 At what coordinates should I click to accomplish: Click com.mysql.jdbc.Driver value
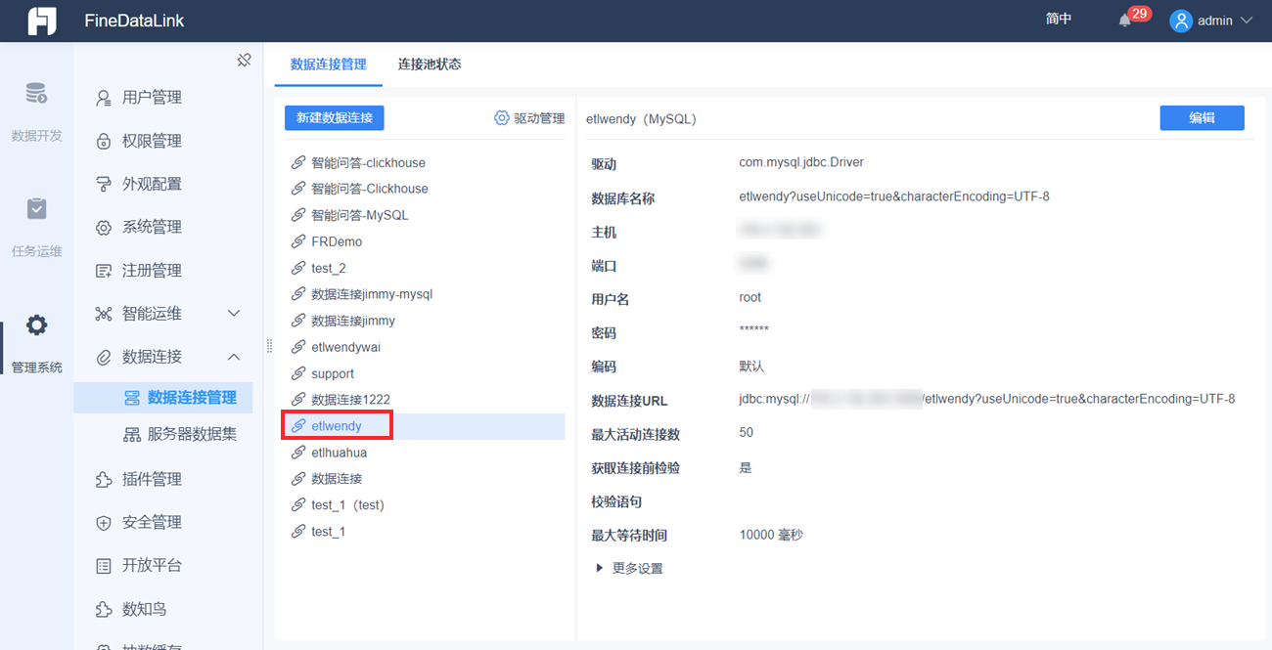[x=801, y=162]
